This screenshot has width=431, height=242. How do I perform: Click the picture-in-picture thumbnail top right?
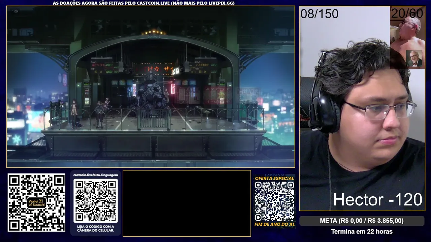[407, 37]
